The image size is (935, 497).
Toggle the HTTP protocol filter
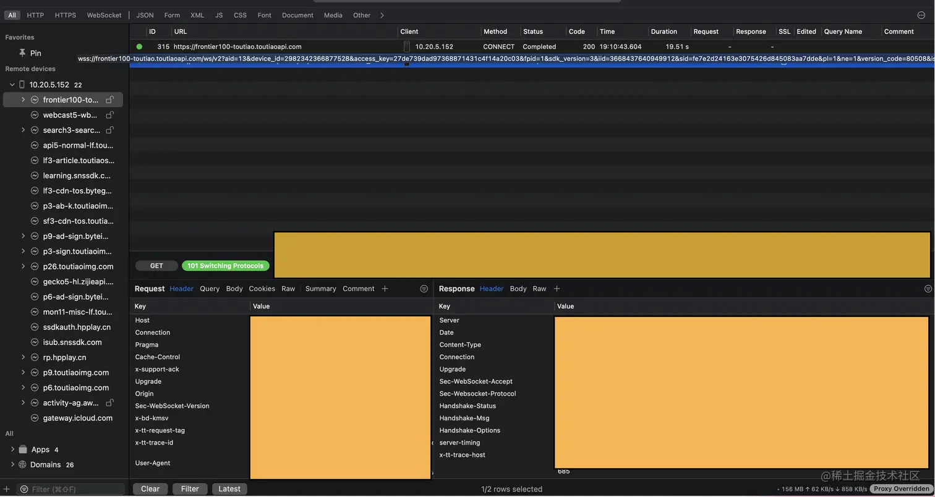click(35, 15)
